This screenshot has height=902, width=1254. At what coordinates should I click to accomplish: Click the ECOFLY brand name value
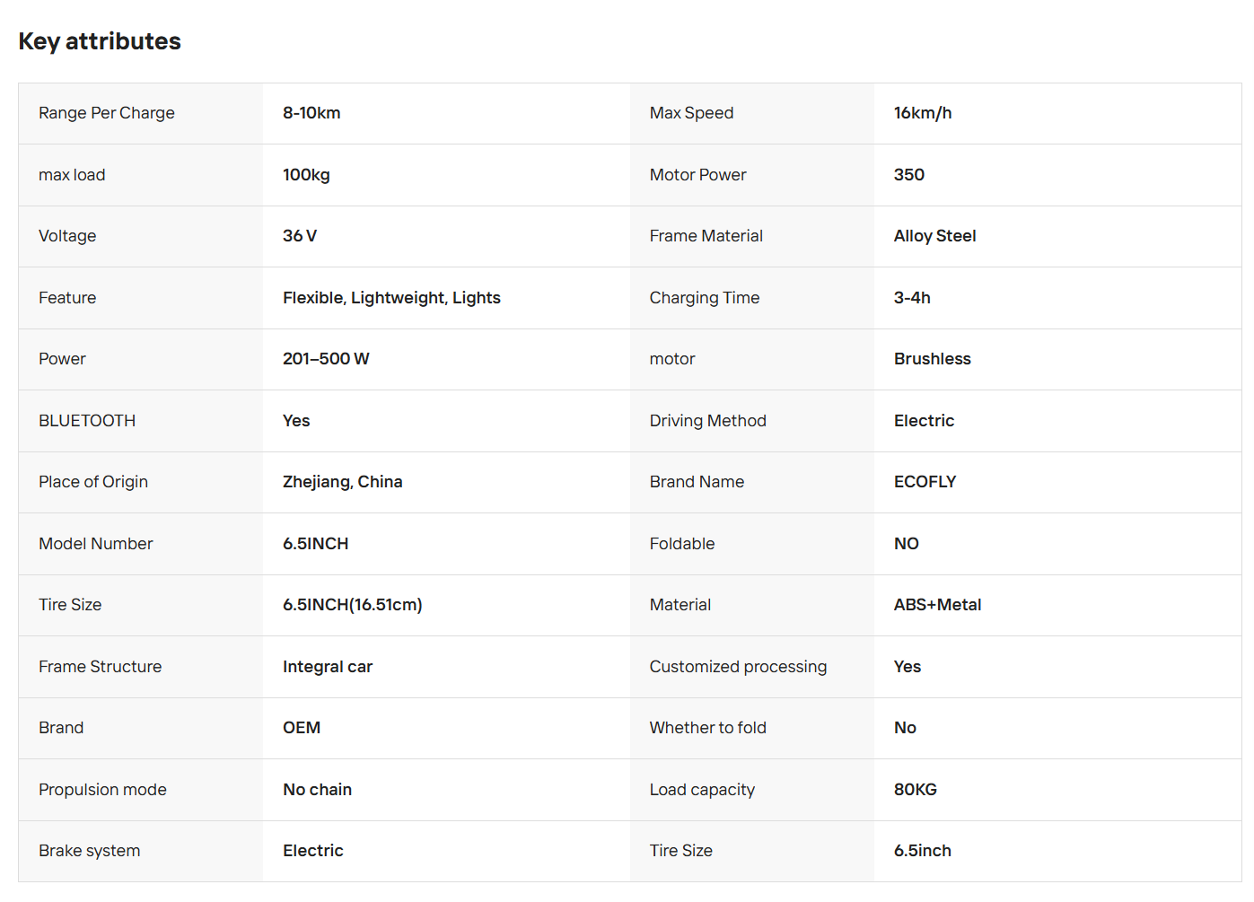click(x=925, y=482)
